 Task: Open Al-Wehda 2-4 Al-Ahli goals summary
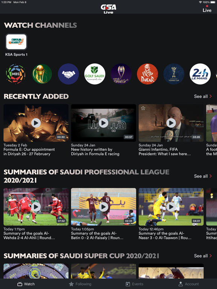[x=36, y=207]
